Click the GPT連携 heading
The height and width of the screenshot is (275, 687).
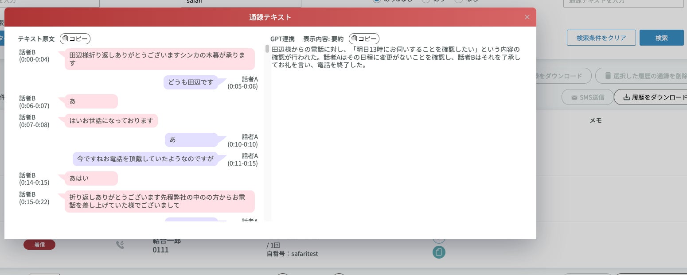(282, 39)
